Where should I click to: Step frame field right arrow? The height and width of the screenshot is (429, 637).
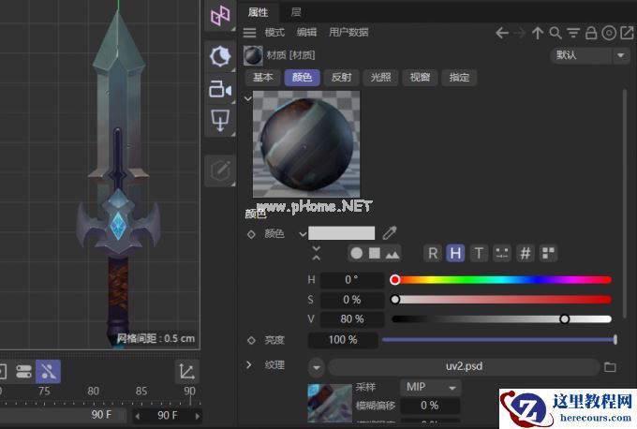(x=198, y=416)
